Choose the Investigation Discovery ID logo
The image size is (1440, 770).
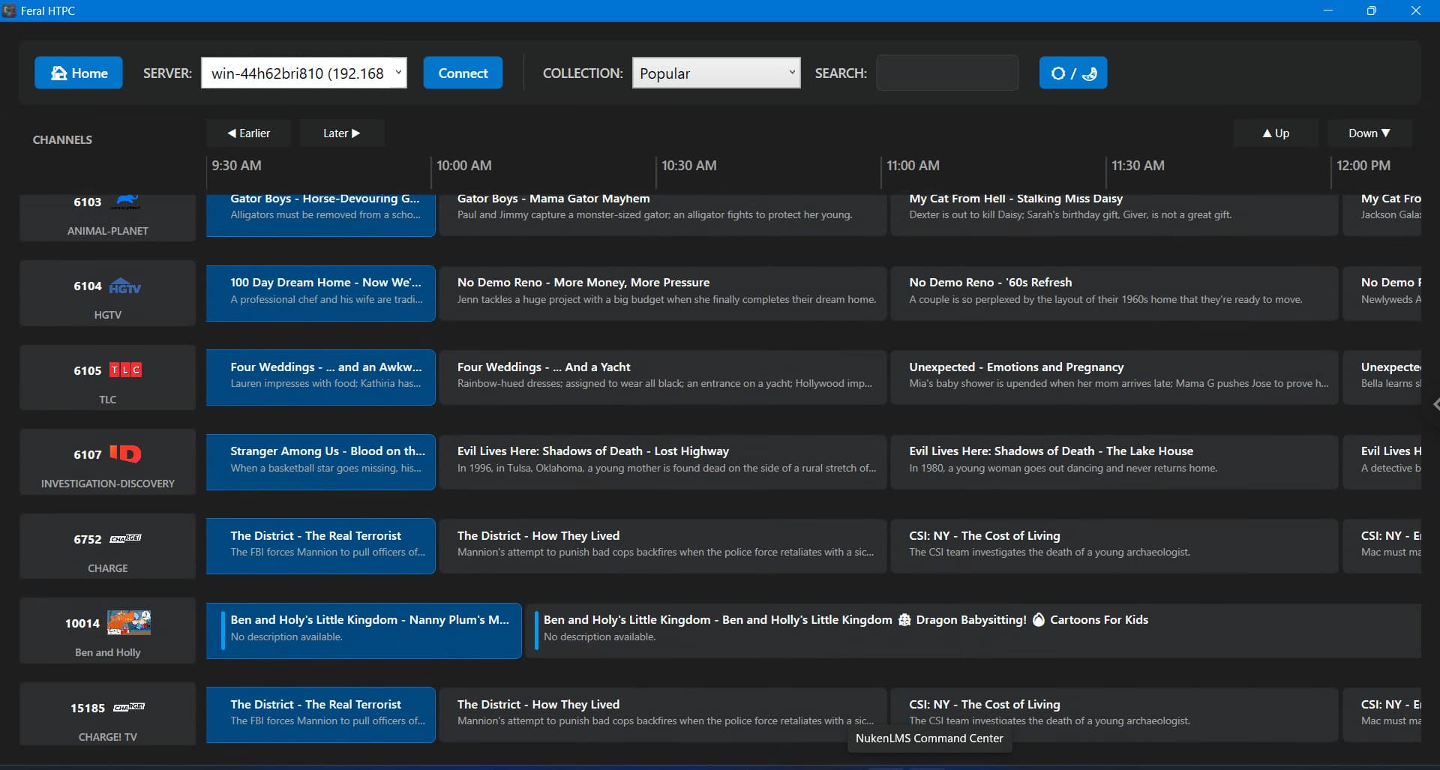(x=125, y=454)
